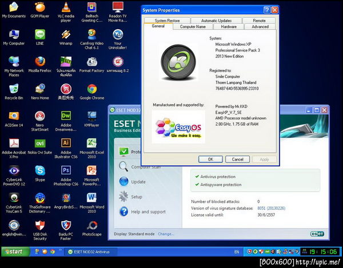
Task: Go to the Advanced tab
Action: coord(260,27)
